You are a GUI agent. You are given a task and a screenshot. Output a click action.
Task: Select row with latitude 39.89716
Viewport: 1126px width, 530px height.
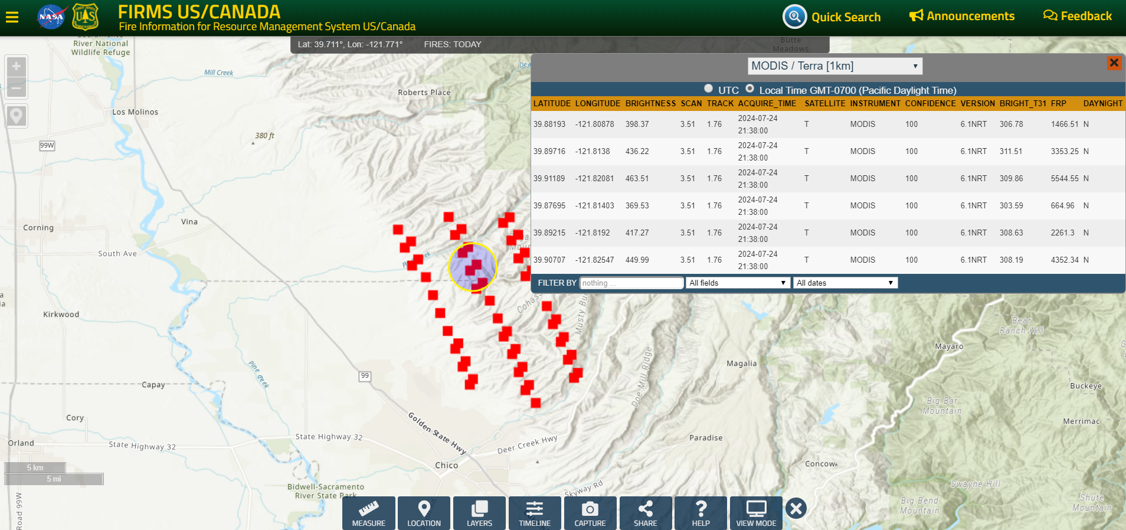tap(828, 152)
